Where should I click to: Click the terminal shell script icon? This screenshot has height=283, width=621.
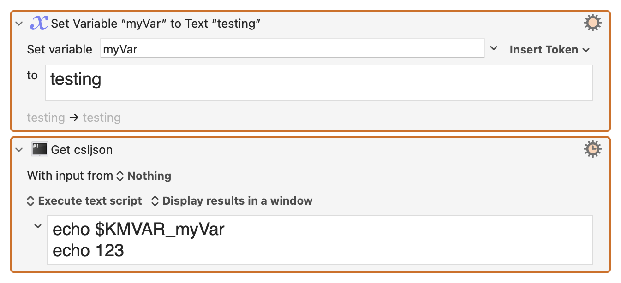40,149
